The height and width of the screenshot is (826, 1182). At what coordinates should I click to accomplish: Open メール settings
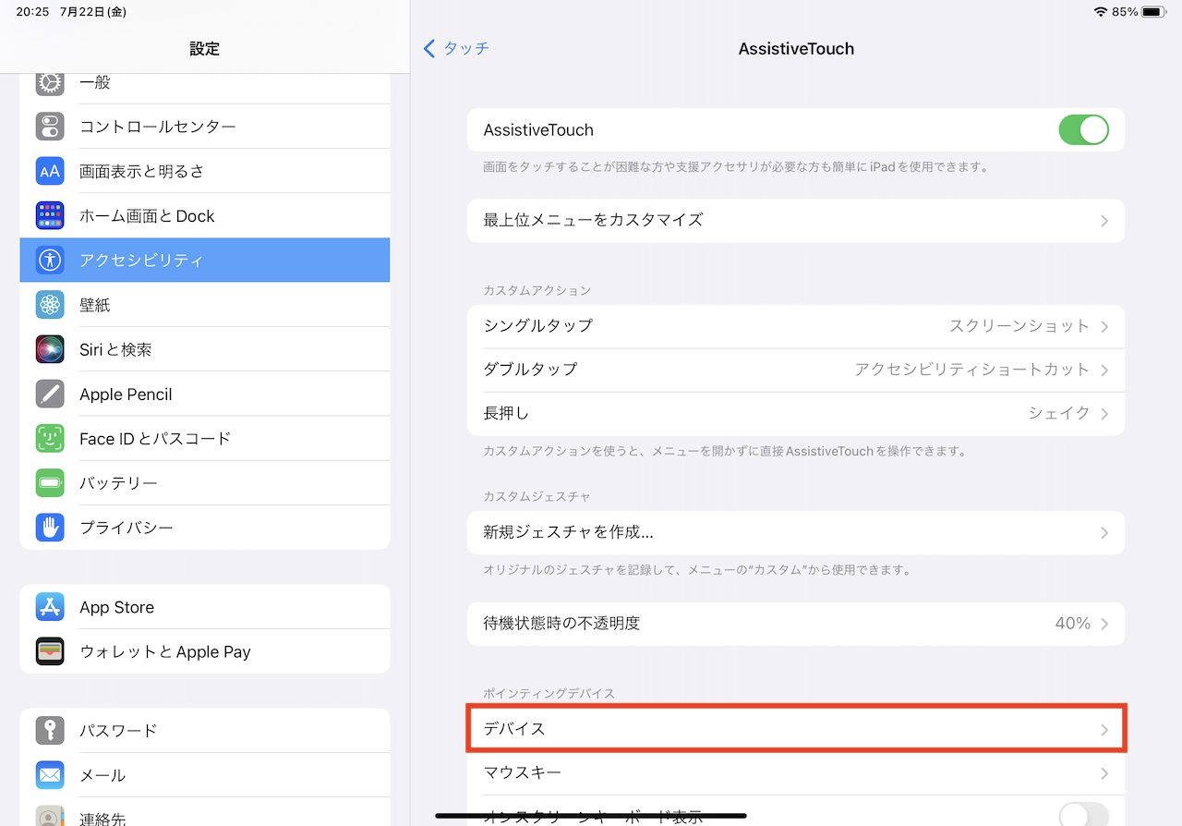coord(205,774)
